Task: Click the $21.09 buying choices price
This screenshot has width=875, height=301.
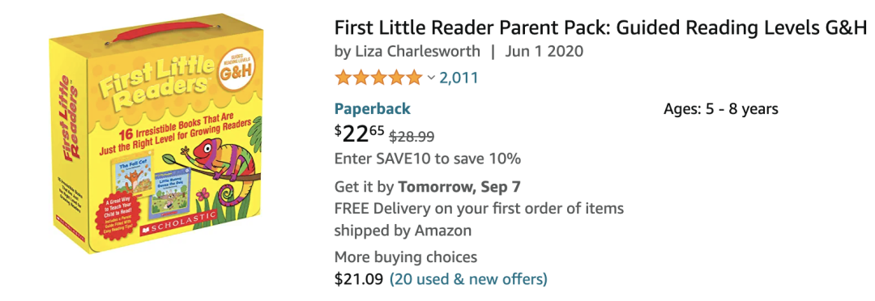Action: [359, 278]
